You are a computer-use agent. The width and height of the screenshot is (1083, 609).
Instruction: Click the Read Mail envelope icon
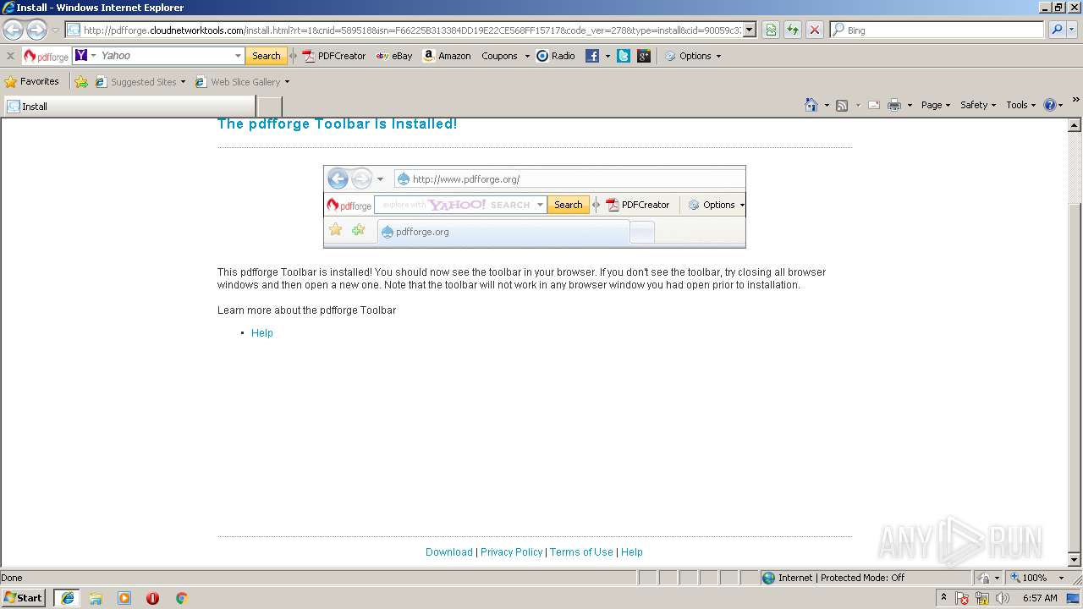pyautogui.click(x=874, y=105)
